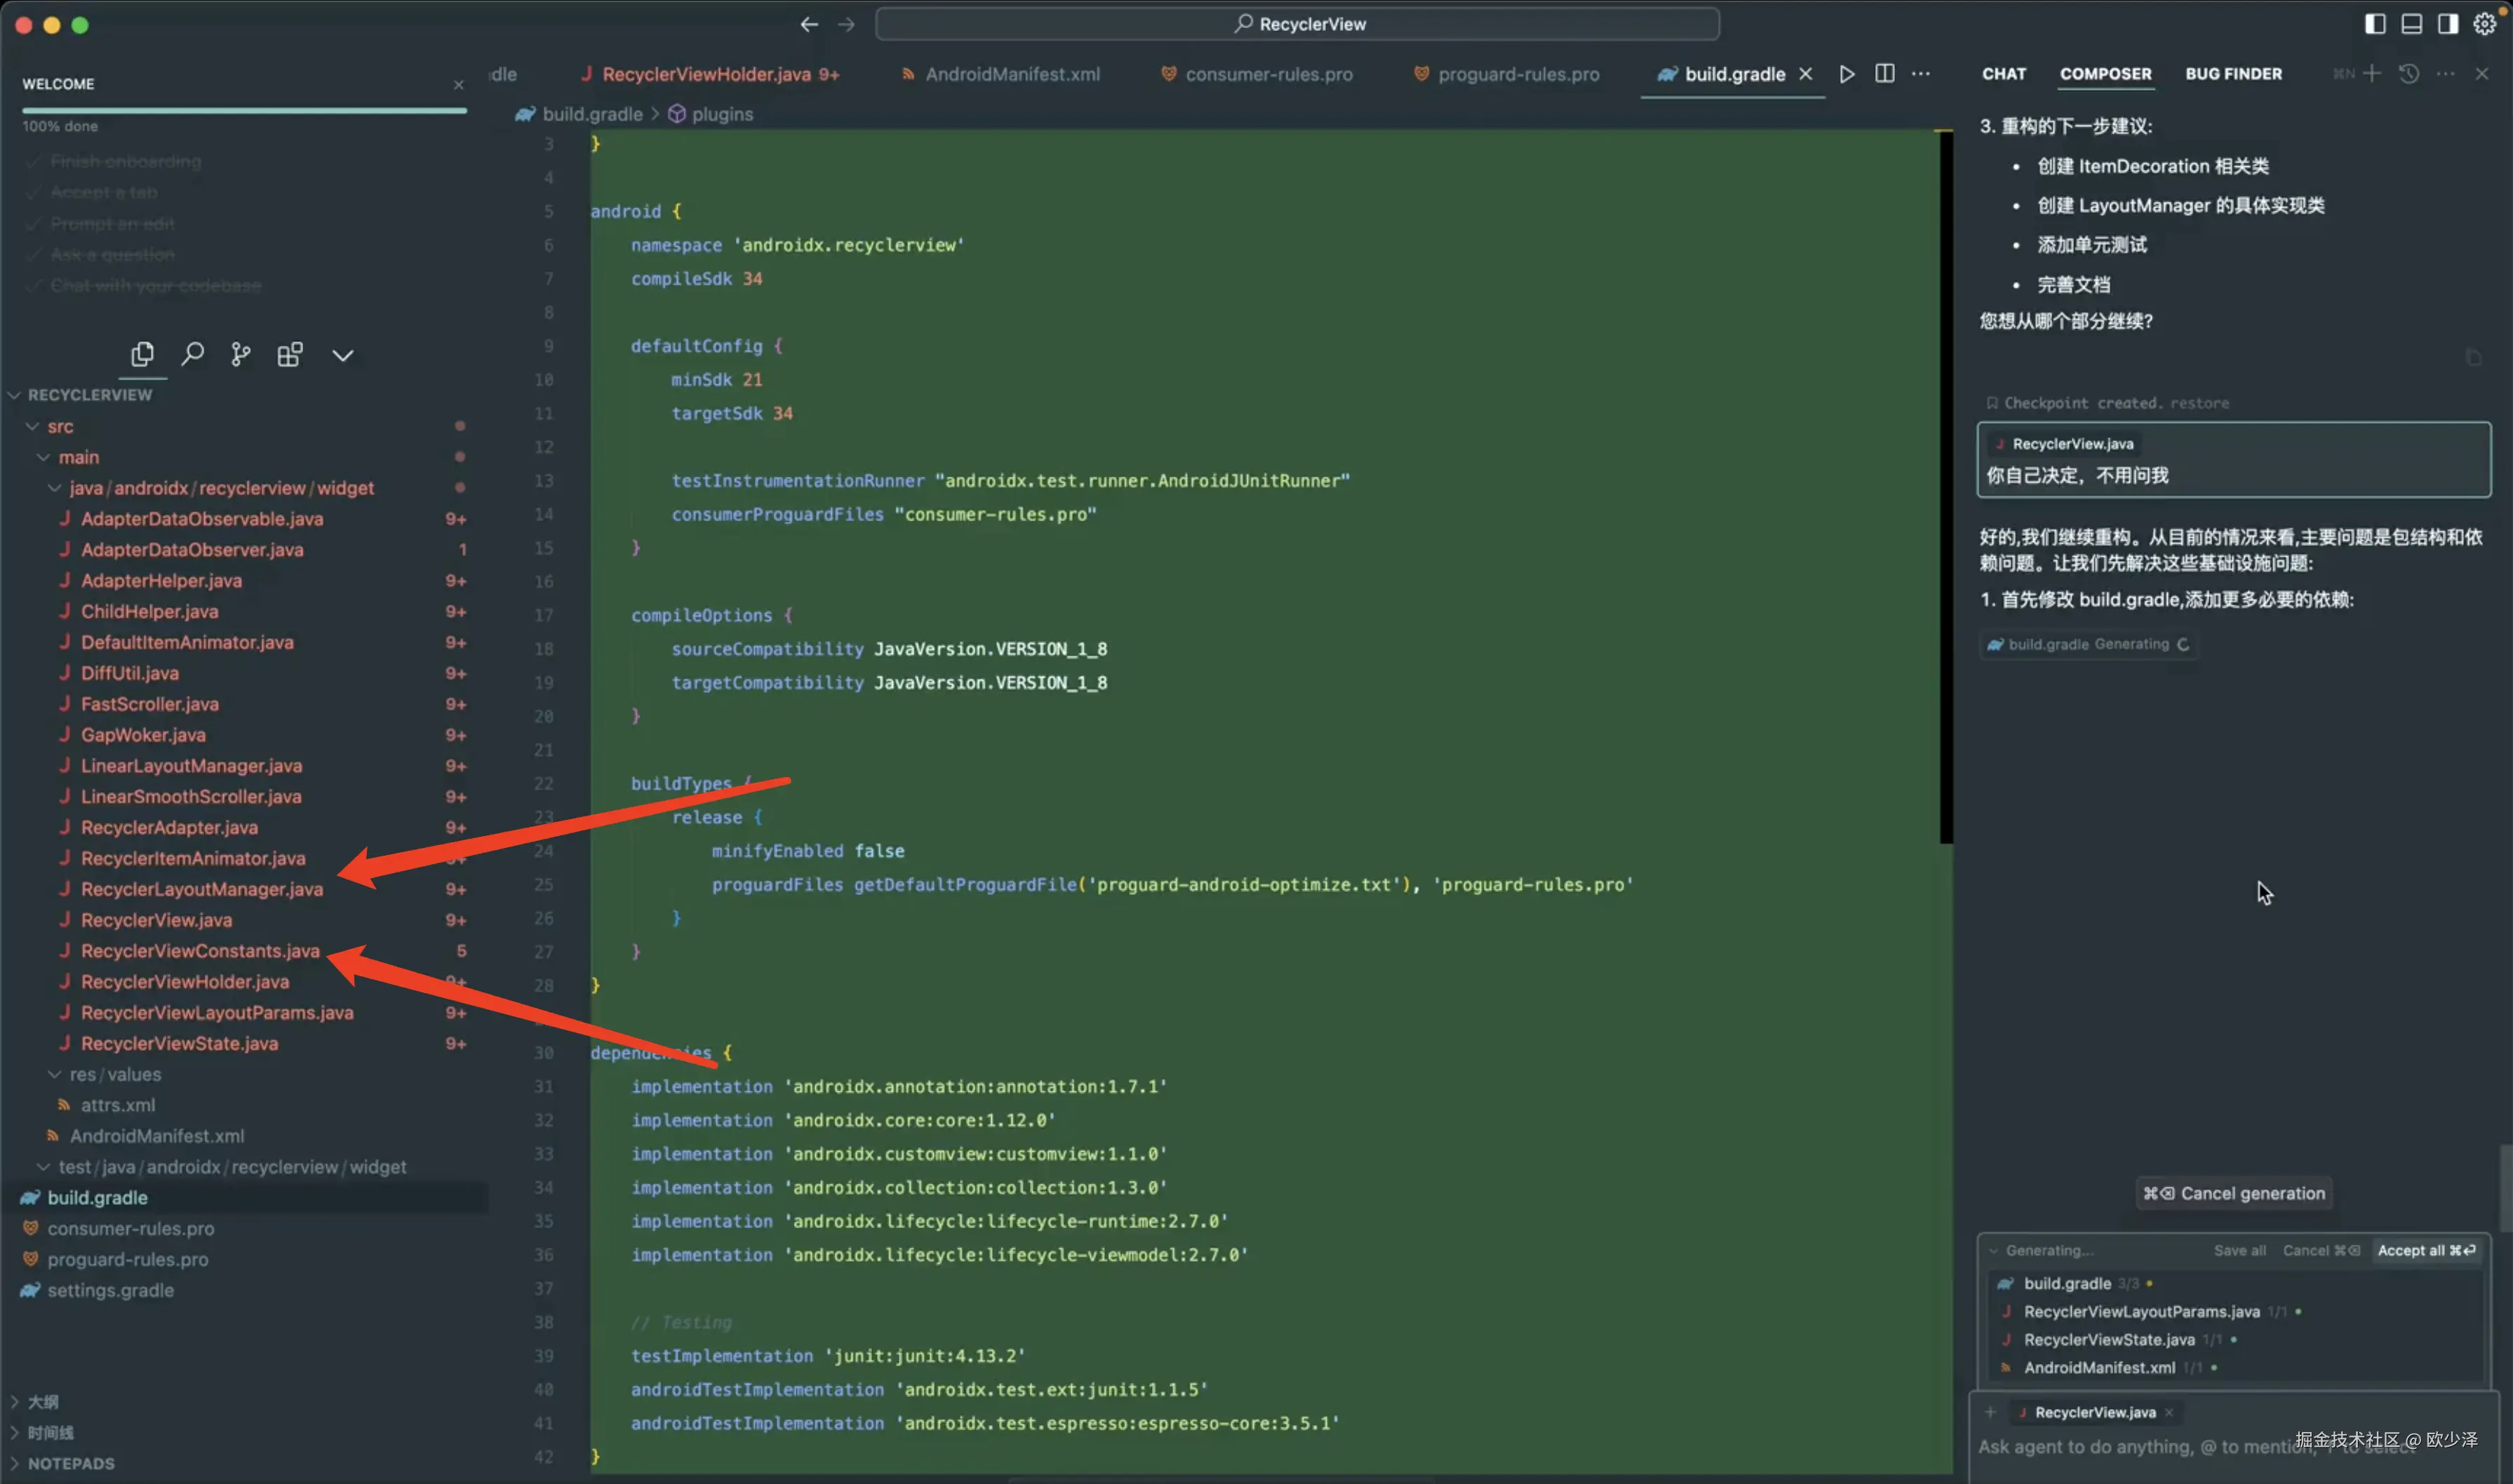This screenshot has width=2513, height=1484.
Task: Open composer history clock icon
Action: coord(2409,74)
